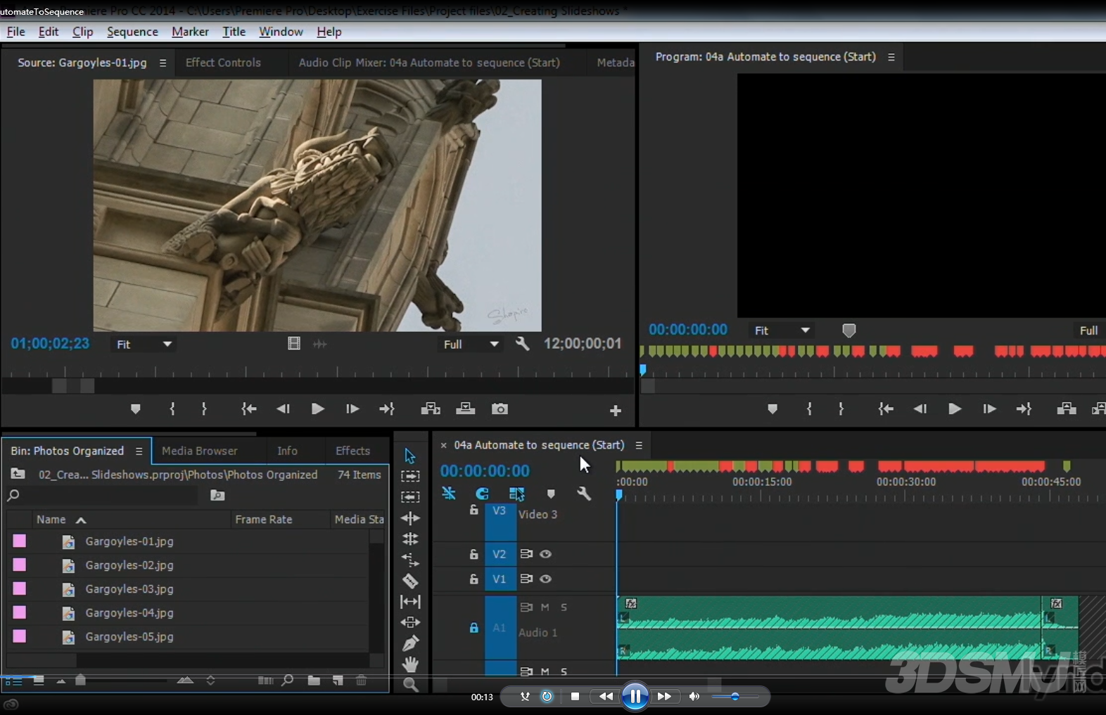Select the Slip tool
This screenshot has height=715, width=1106.
(x=410, y=602)
